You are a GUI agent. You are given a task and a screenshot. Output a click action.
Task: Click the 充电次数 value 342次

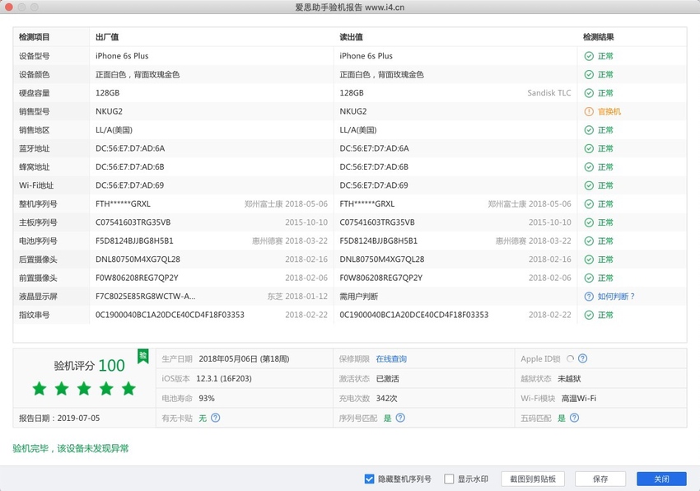coord(386,398)
